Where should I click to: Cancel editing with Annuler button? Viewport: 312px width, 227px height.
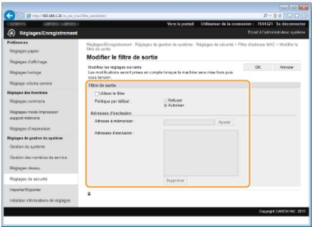[287, 67]
